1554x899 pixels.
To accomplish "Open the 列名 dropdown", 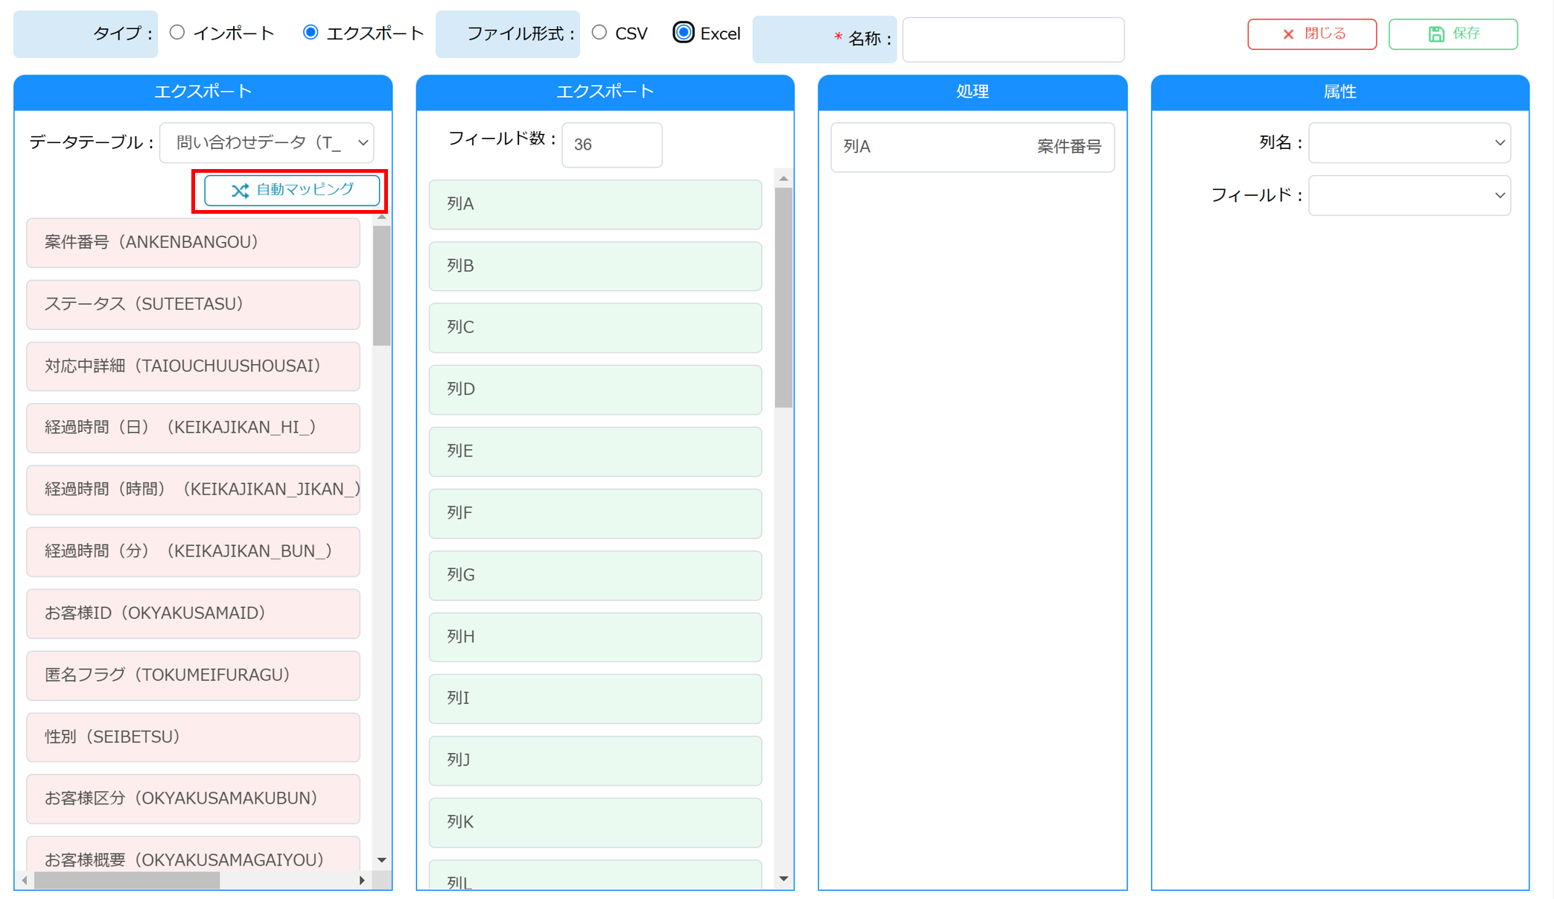I will [1410, 142].
